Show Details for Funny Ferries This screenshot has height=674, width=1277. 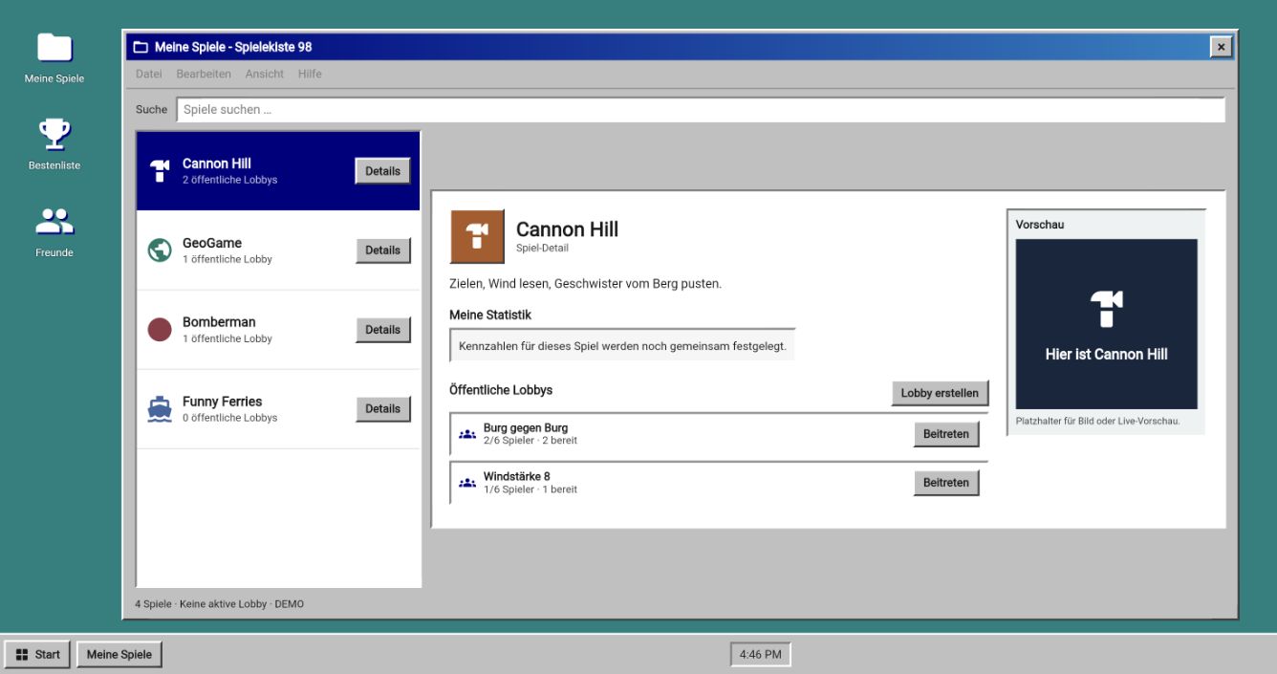[383, 409]
